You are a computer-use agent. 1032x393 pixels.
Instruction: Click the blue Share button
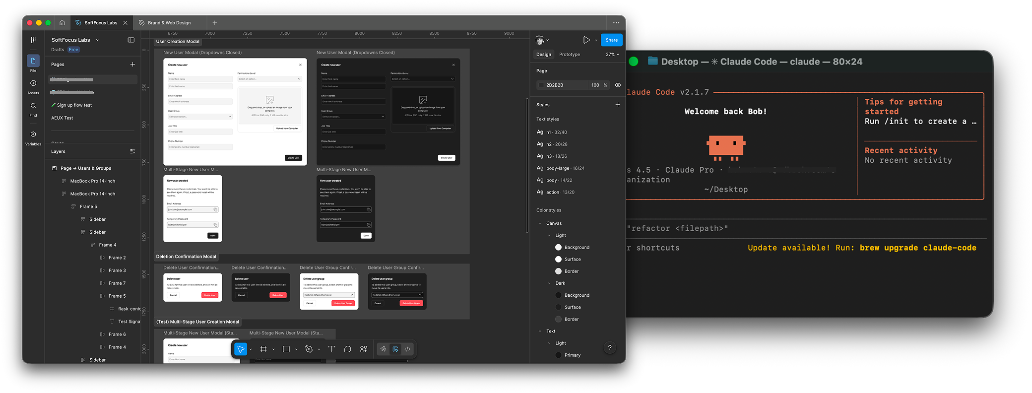click(611, 40)
